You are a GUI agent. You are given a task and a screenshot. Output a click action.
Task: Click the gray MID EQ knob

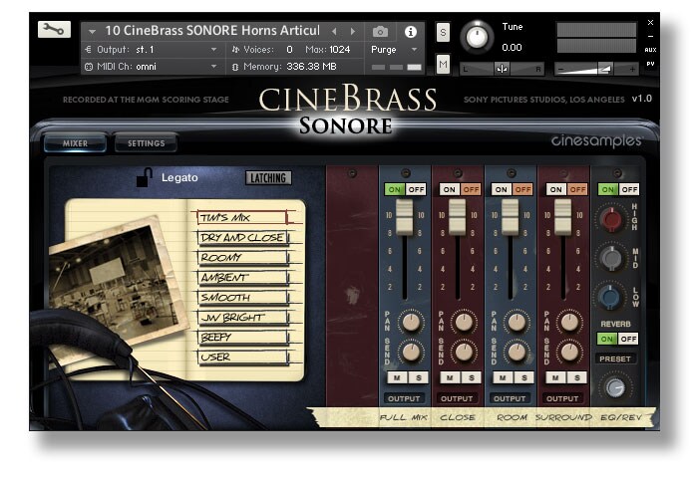tap(611, 258)
